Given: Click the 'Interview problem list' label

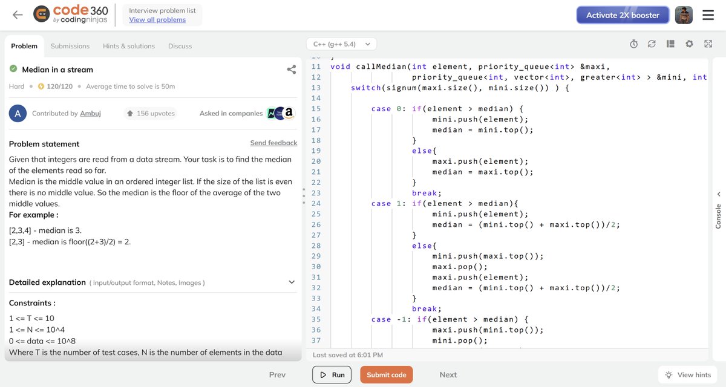Looking at the screenshot, I should (x=162, y=10).
